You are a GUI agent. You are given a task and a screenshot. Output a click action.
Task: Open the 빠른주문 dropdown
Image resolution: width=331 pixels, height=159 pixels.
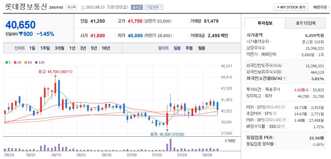[321, 7]
